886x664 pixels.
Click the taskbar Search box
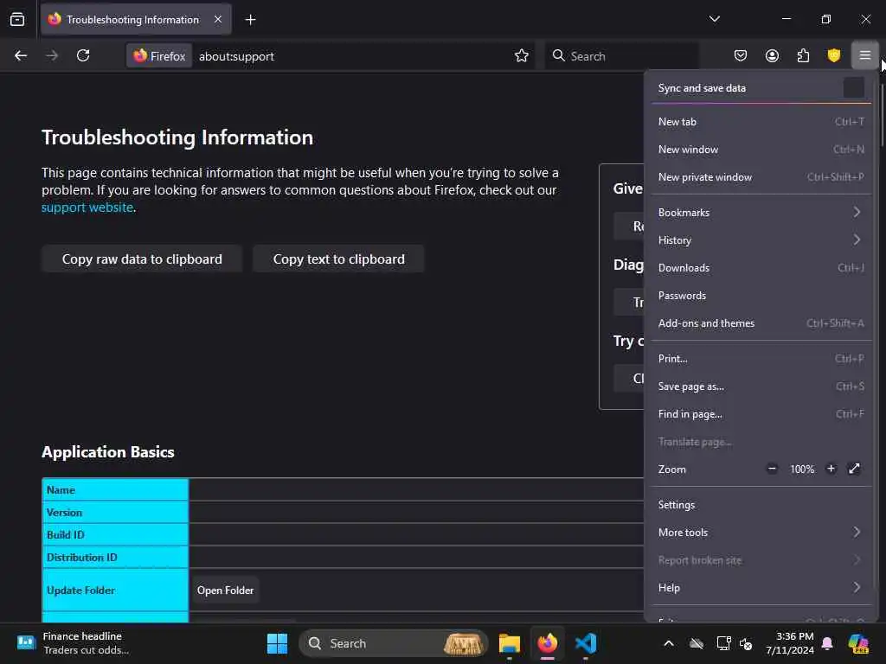coord(394,643)
